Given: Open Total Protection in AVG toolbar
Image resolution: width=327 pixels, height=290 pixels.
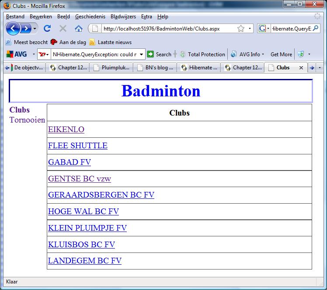Looking at the screenshot, I should [202, 55].
